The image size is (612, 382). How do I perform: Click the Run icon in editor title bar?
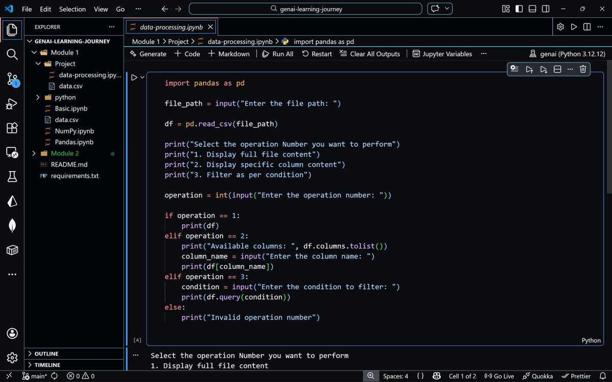coord(574,26)
